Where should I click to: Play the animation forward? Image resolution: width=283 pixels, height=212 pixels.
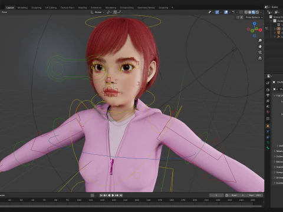113,196
